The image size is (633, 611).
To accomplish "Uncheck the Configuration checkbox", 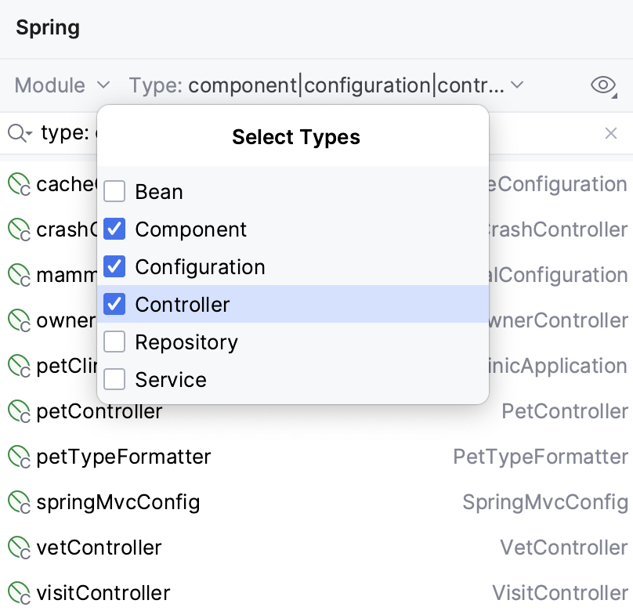I will (x=114, y=267).
